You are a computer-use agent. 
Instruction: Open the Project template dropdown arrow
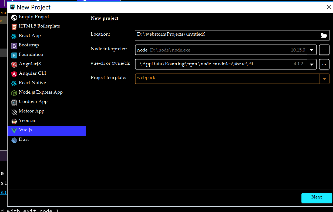(x=324, y=79)
